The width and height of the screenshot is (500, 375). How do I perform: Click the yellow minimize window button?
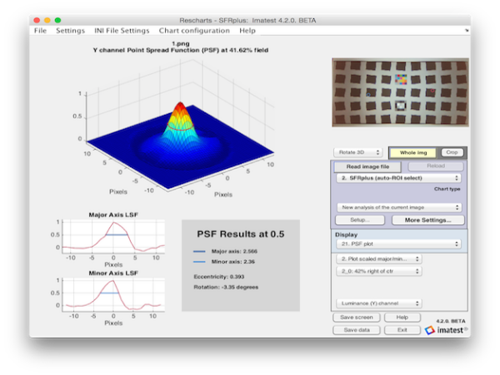47,19
